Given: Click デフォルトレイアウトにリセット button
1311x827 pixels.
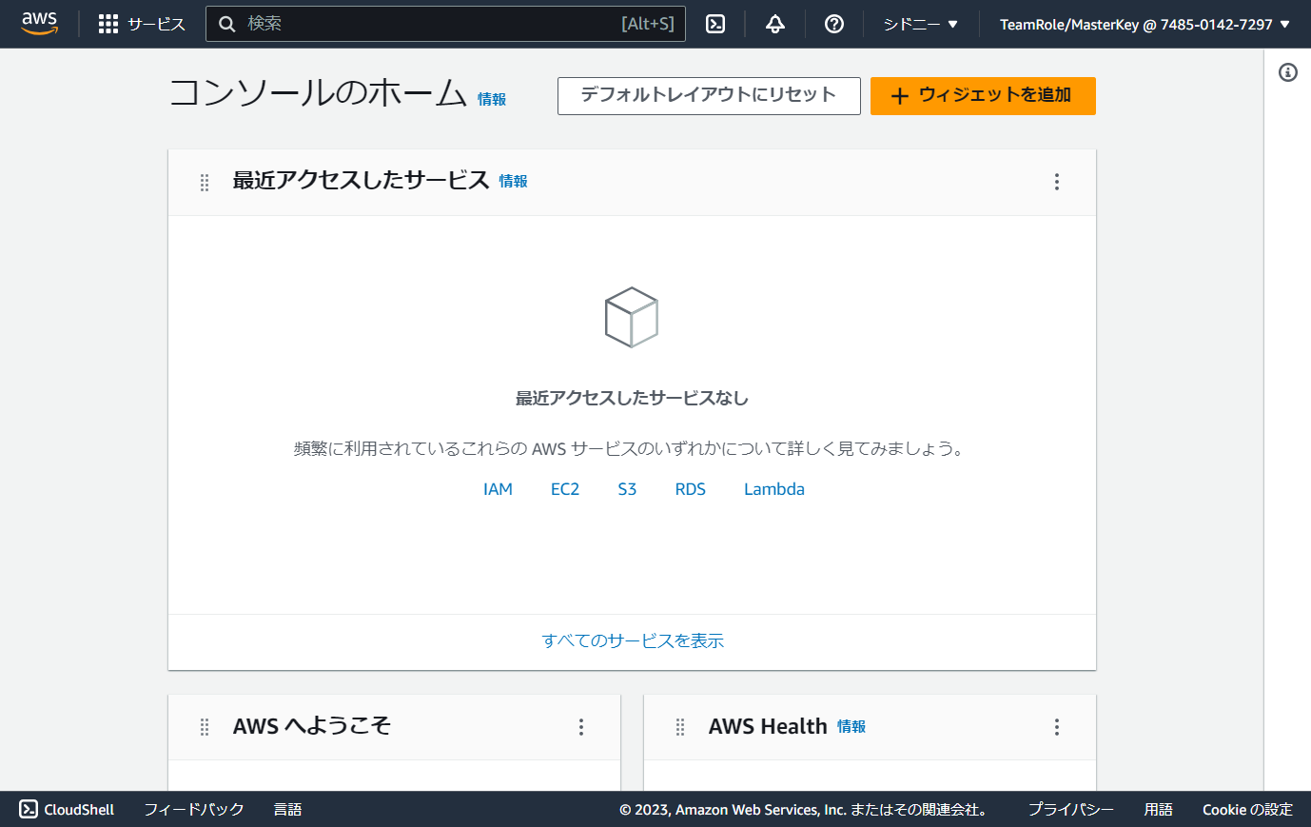Looking at the screenshot, I should click(x=708, y=95).
